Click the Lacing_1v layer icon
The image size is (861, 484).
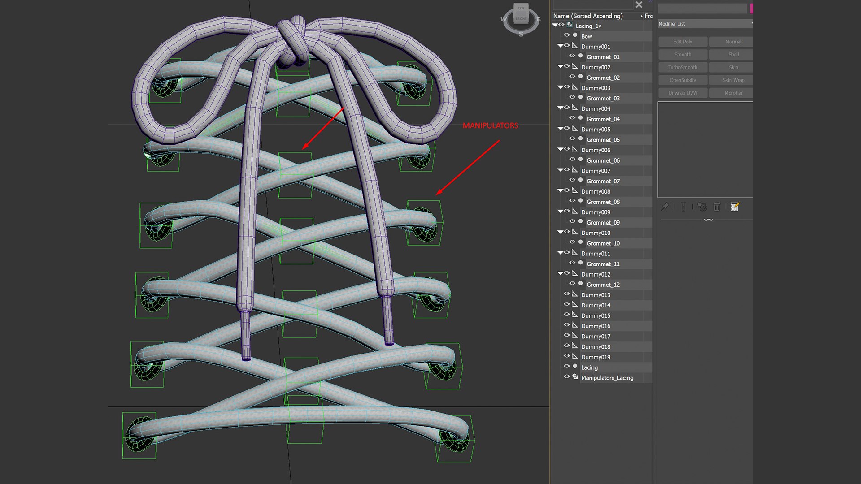(570, 25)
